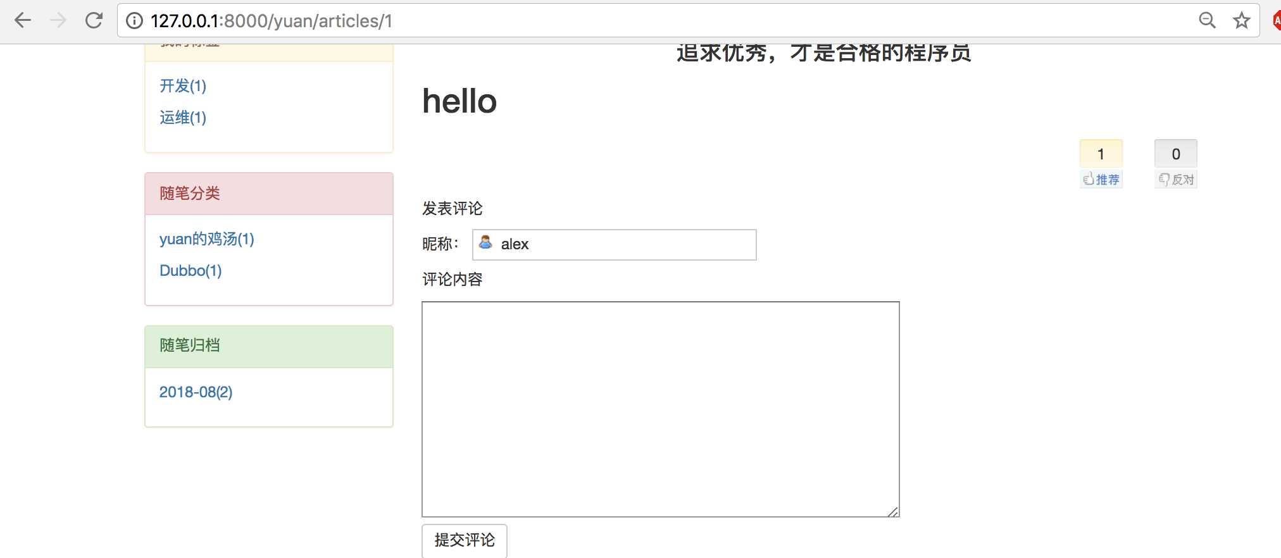Click the browser back arrow

(x=23, y=21)
